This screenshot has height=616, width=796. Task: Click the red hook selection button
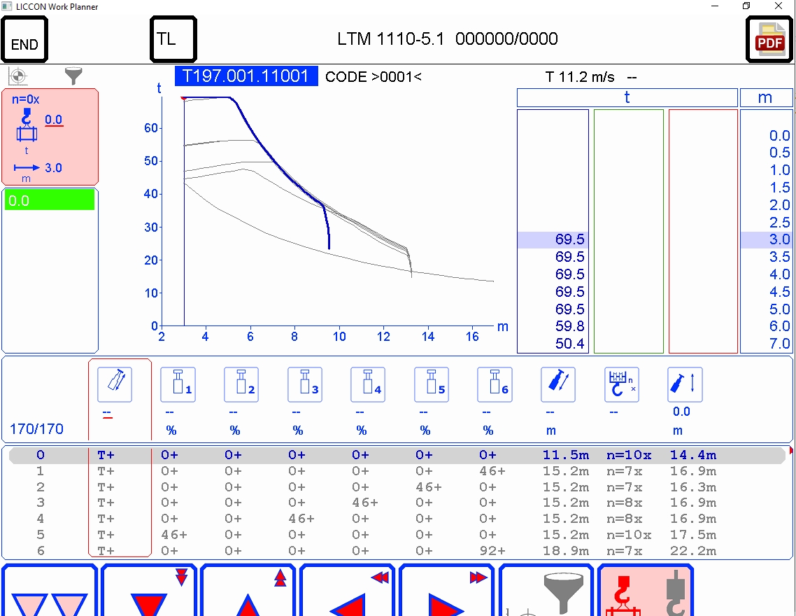pyautogui.click(x=646, y=590)
